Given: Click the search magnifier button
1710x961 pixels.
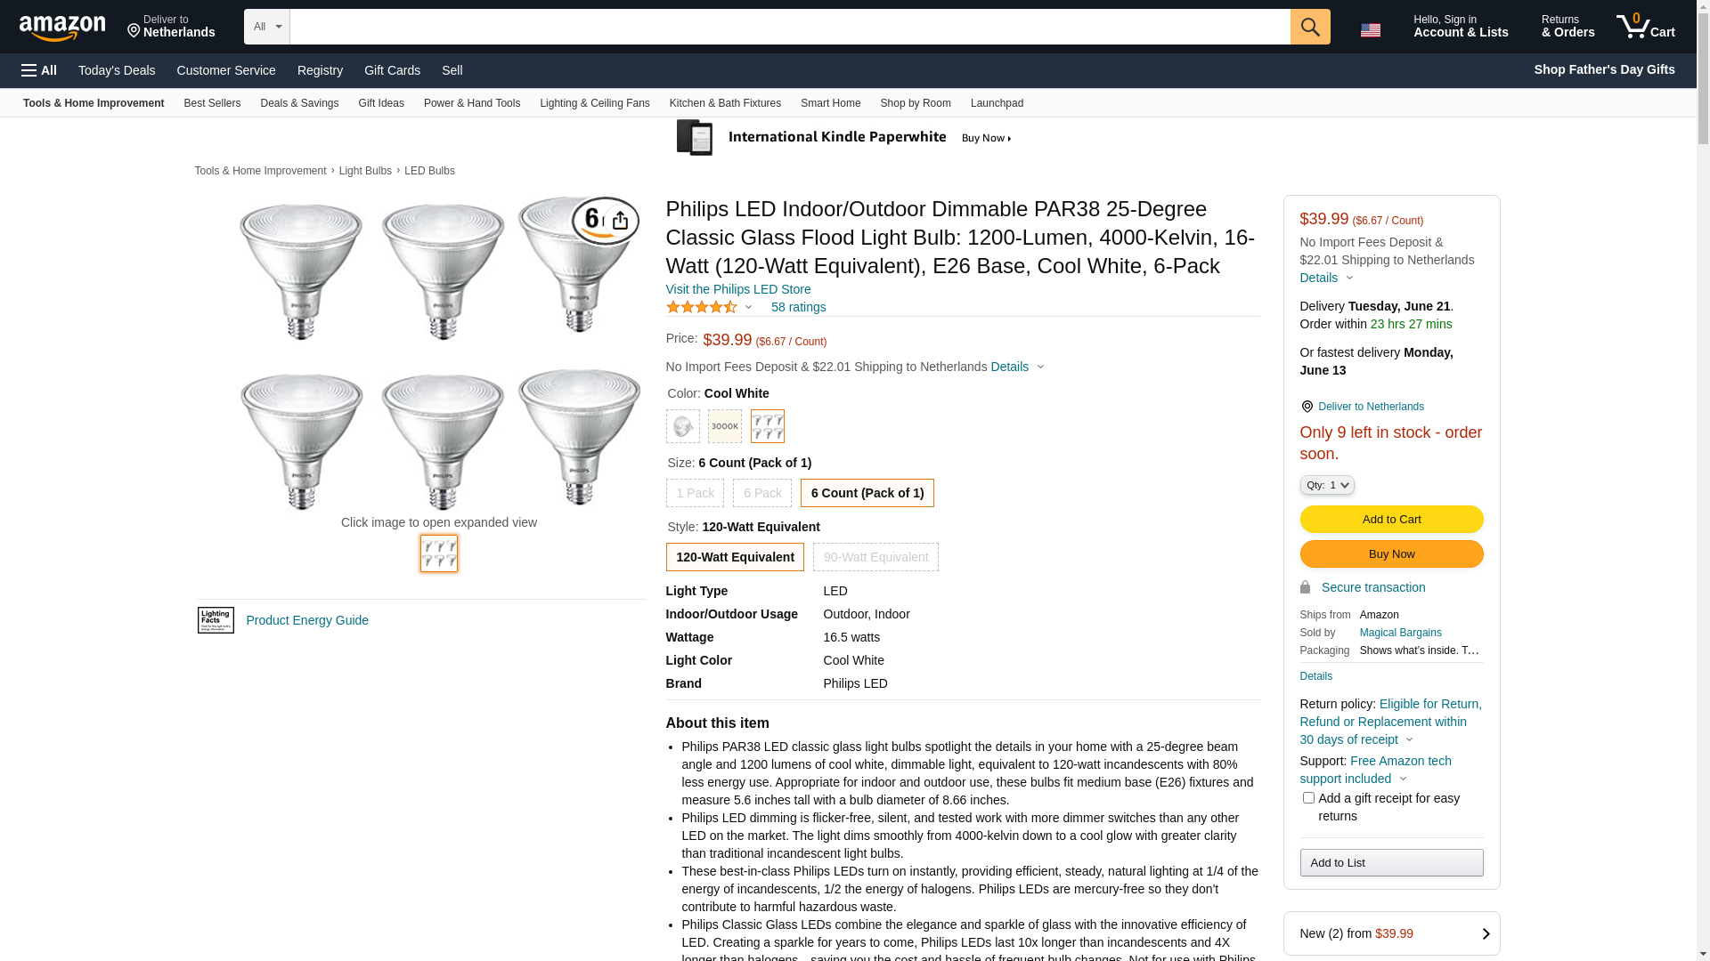Looking at the screenshot, I should [x=1309, y=27].
